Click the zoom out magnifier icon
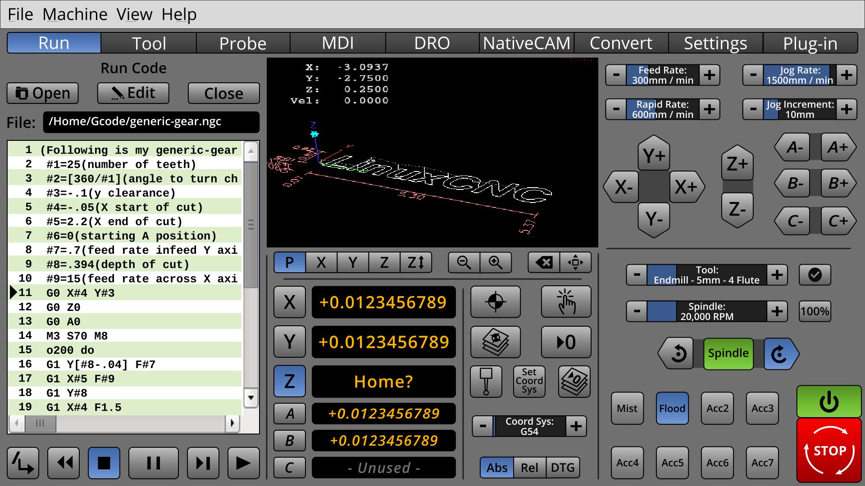 (x=464, y=262)
